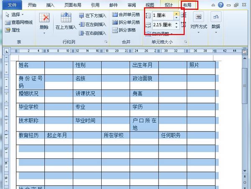Screen dimensions: 251x189
Task: Click the 讲课状况 table cell
Action: point(87,96)
